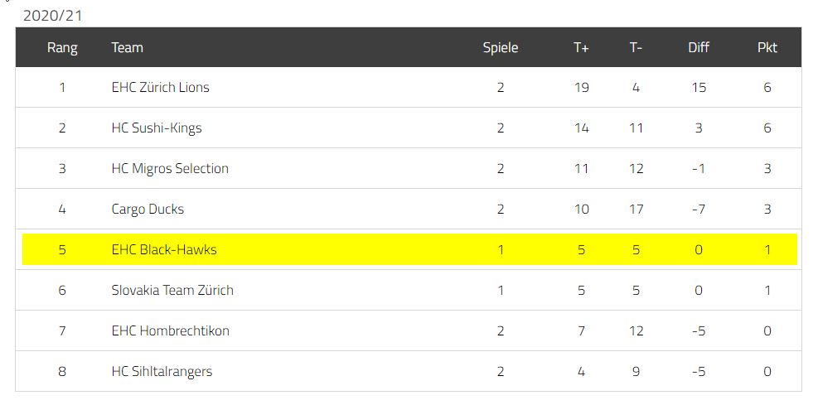
Task: Click the Spiele value of Slovakia Team Zürich
Action: pos(501,290)
